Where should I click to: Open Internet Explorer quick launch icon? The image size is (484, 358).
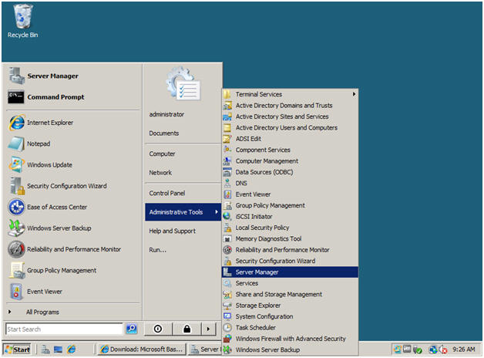coord(72,350)
